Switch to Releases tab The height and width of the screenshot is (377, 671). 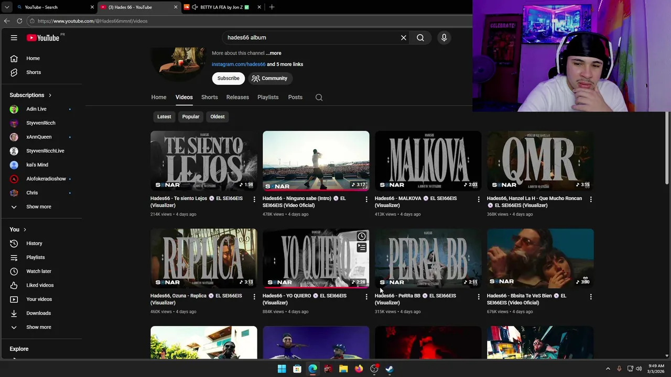(x=237, y=97)
